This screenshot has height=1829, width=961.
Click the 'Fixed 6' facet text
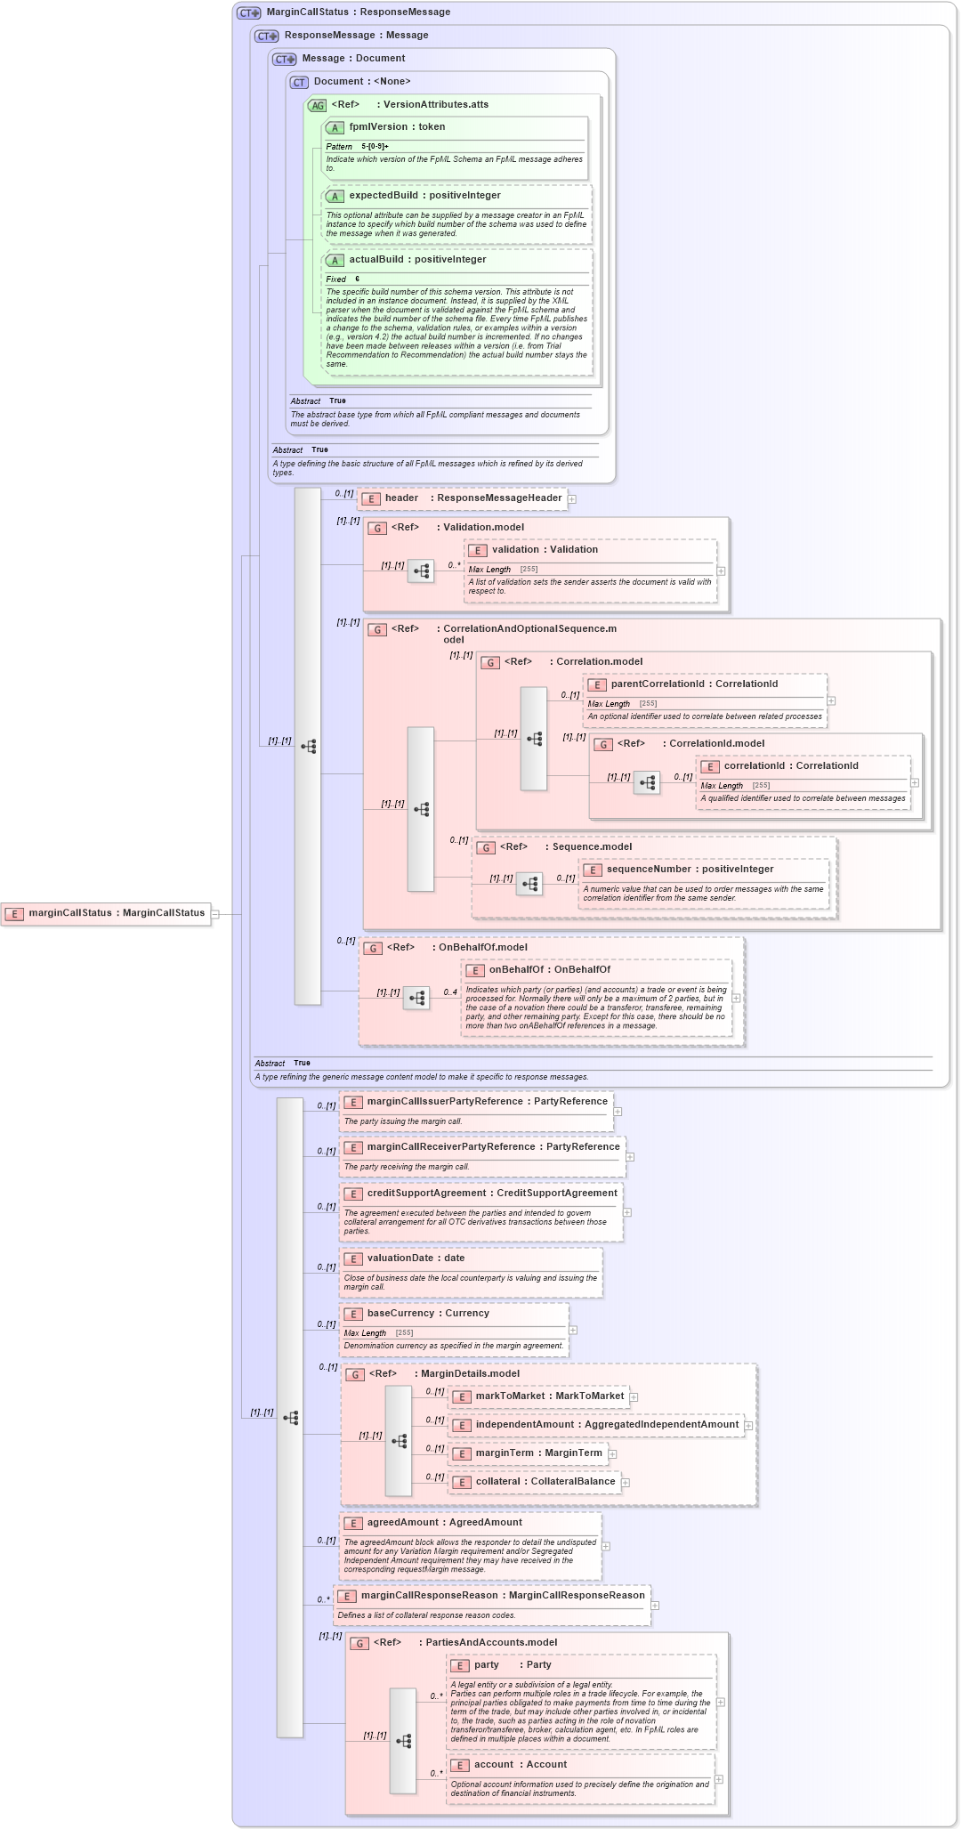[x=343, y=279]
